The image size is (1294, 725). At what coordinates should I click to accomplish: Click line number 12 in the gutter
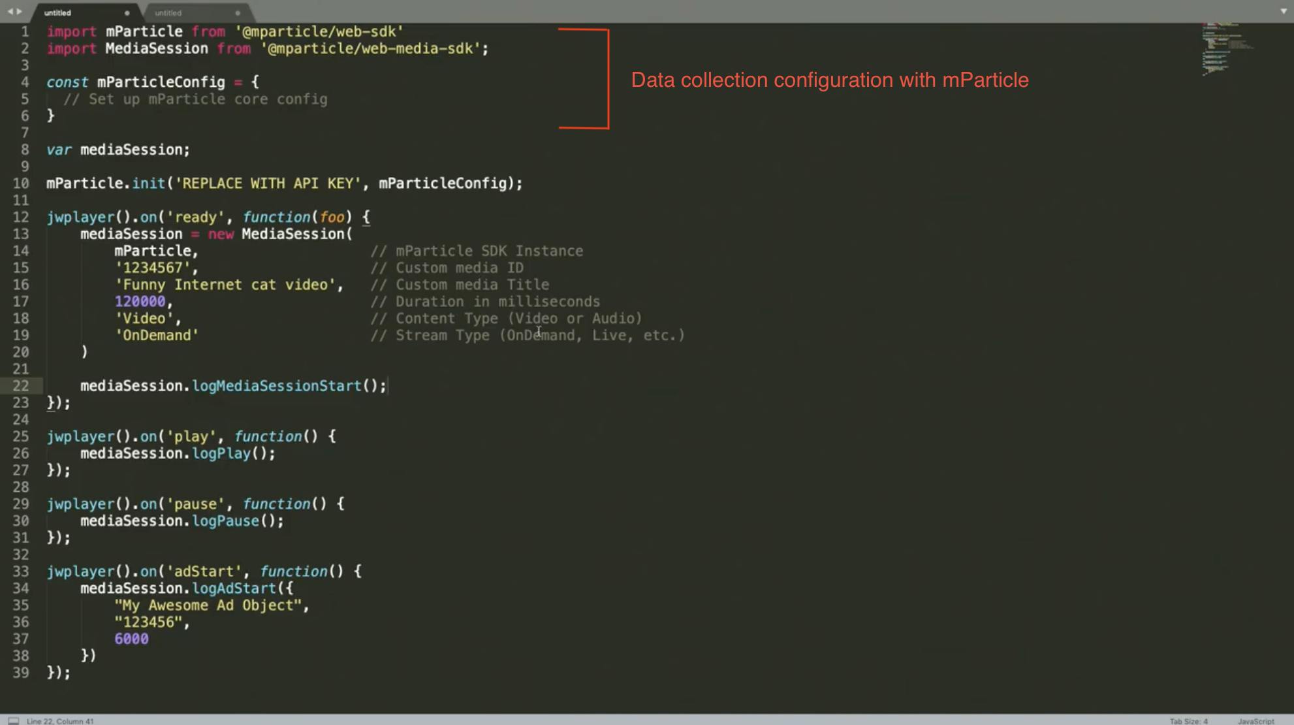(21, 217)
